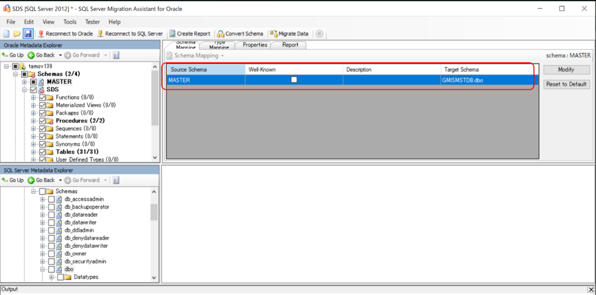Open Oracle explorer Go Back history dropdown

point(61,55)
